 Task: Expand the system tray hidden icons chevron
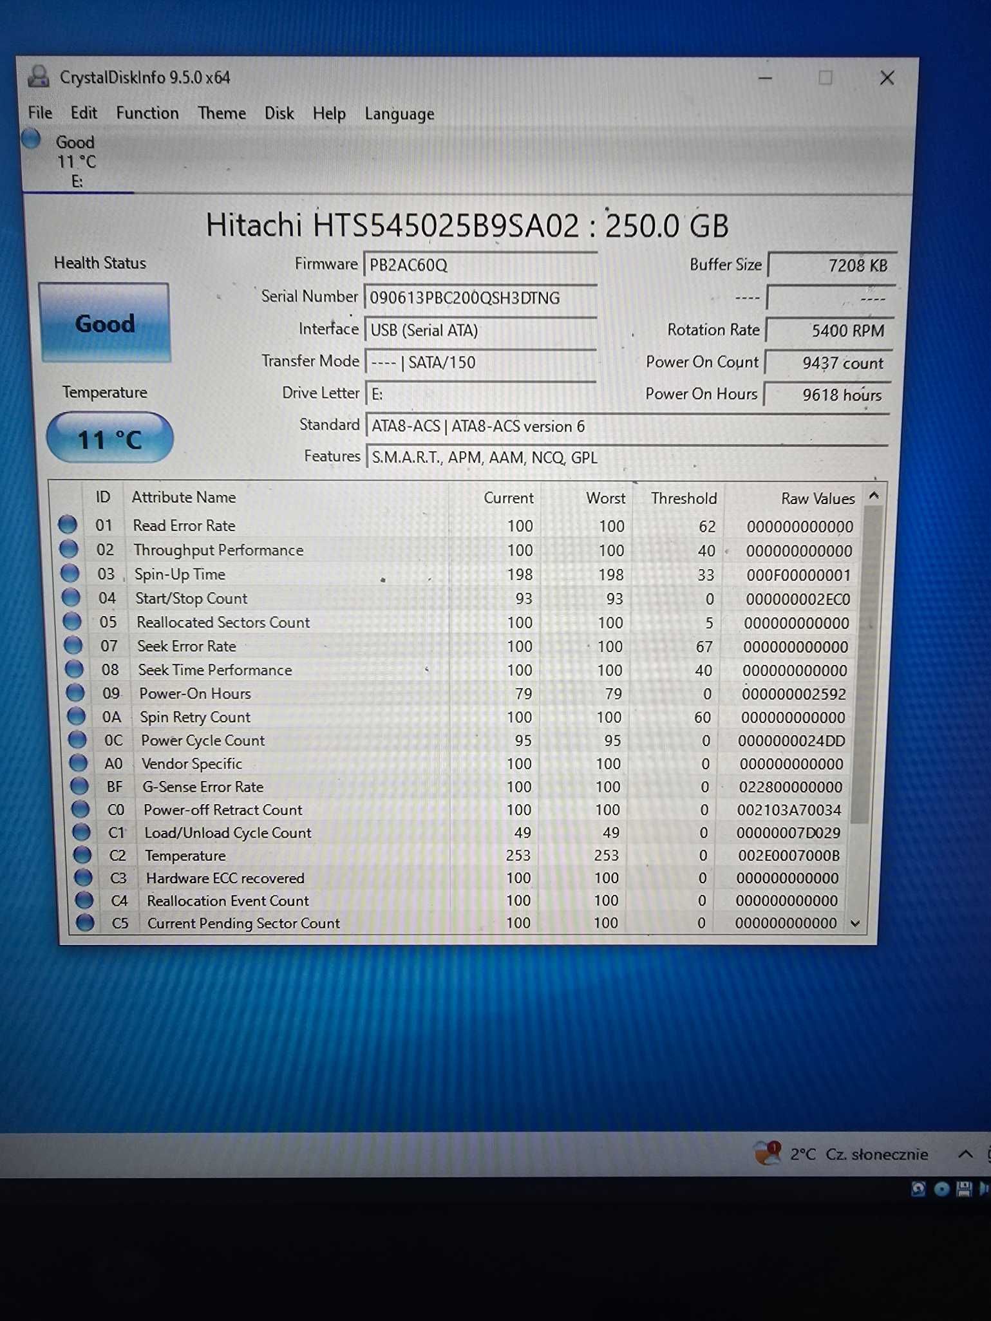(x=965, y=1154)
